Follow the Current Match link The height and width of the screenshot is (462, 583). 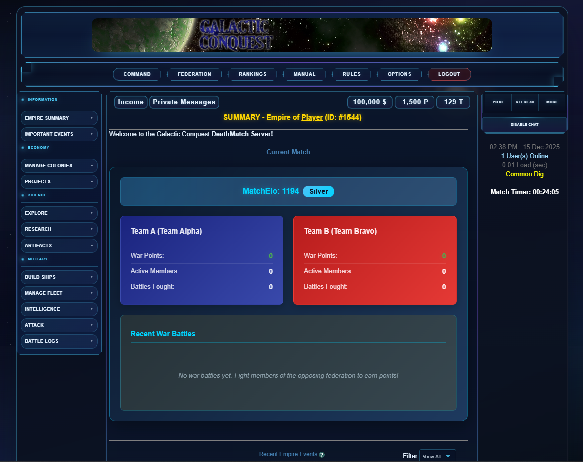pos(288,152)
